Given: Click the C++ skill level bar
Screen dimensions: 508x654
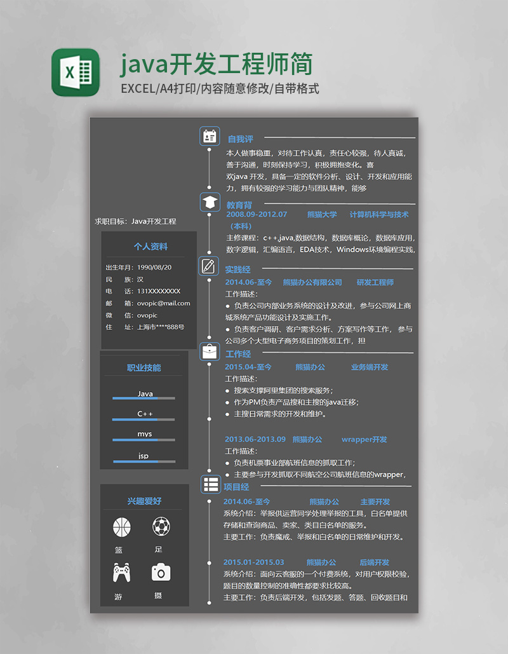Looking at the screenshot, I should pos(143,420).
